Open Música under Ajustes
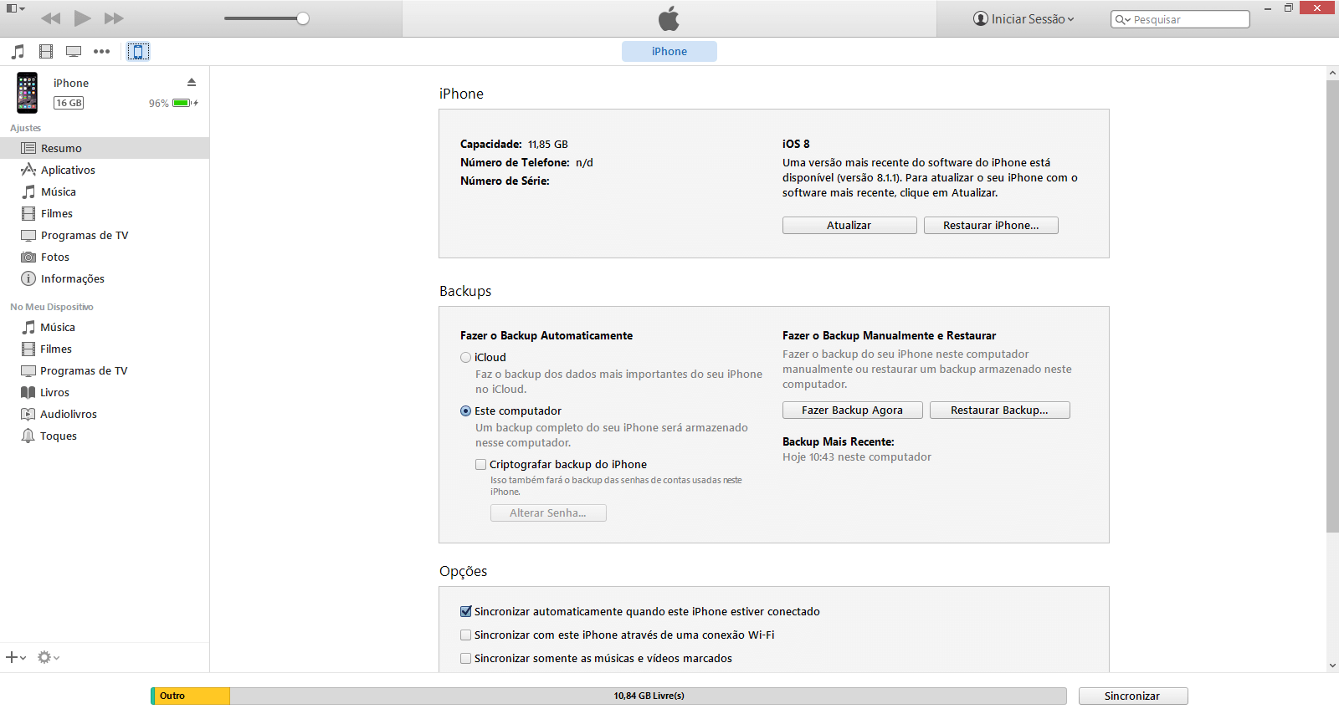This screenshot has width=1339, height=719. click(105, 191)
